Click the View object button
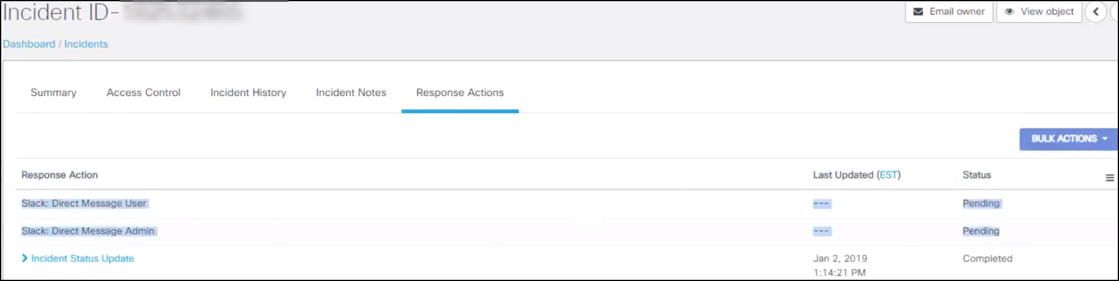 tap(1039, 11)
